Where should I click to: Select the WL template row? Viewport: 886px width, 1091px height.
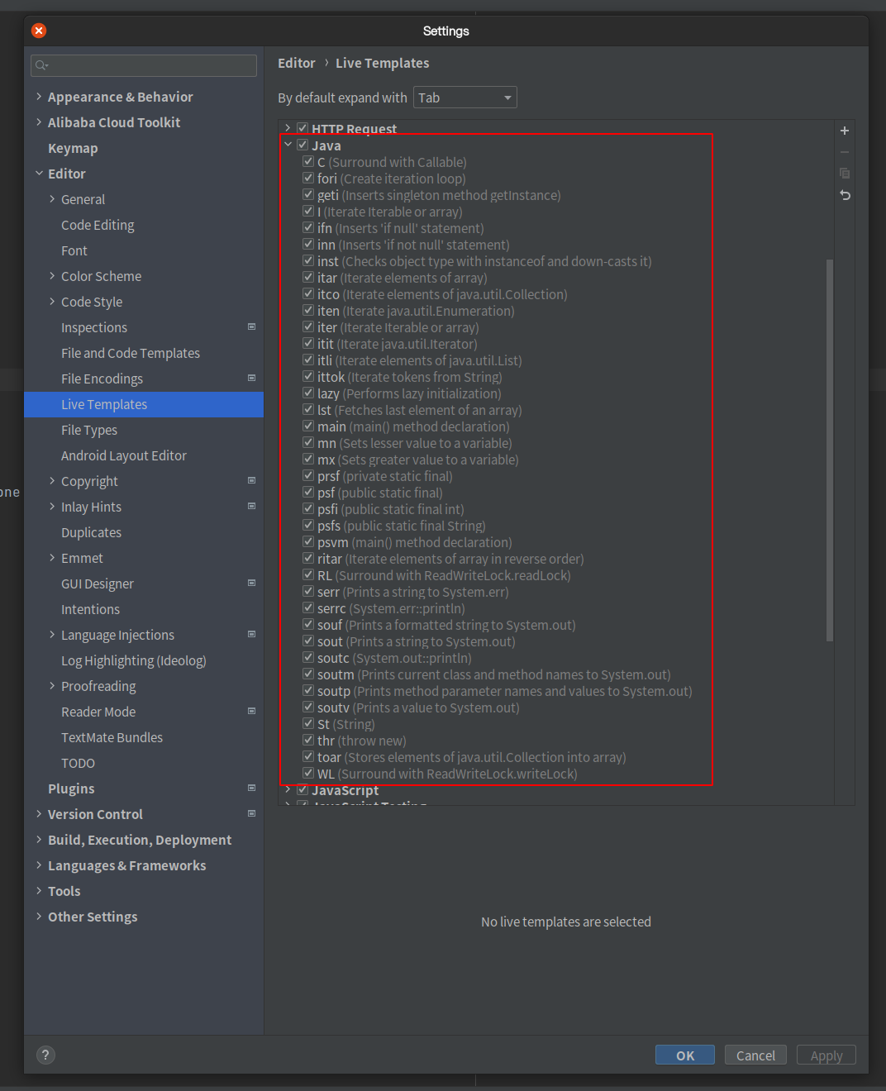[x=447, y=774]
